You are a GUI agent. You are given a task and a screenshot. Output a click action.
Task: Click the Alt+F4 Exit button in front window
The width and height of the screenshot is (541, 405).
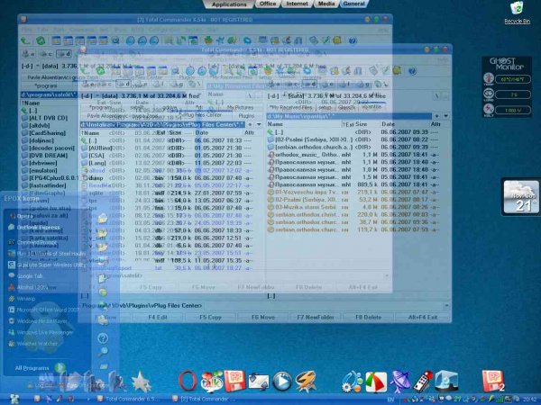423,317
